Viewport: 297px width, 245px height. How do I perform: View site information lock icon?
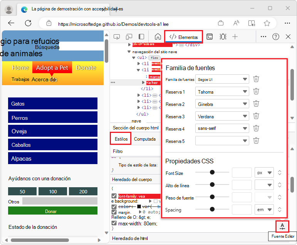[49, 23]
